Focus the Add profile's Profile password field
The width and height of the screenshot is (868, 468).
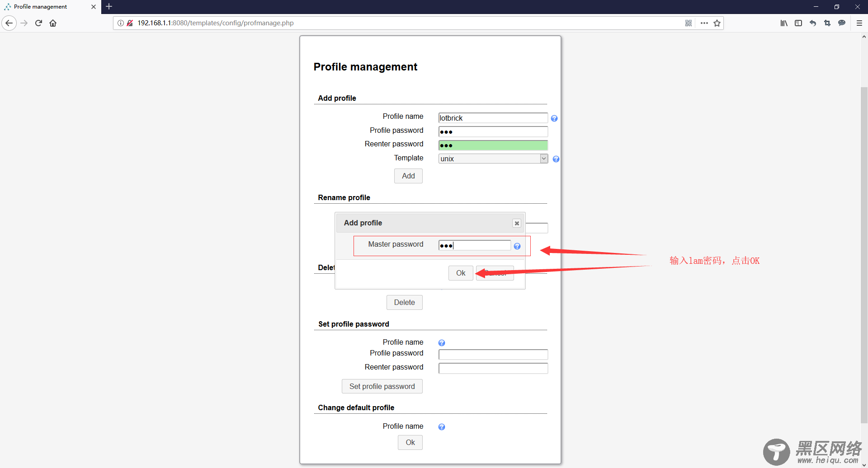coord(493,131)
